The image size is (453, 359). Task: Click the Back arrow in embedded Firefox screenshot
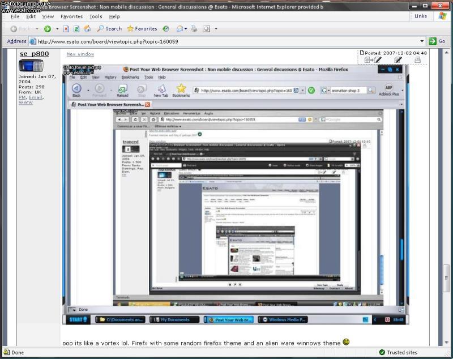(x=76, y=91)
